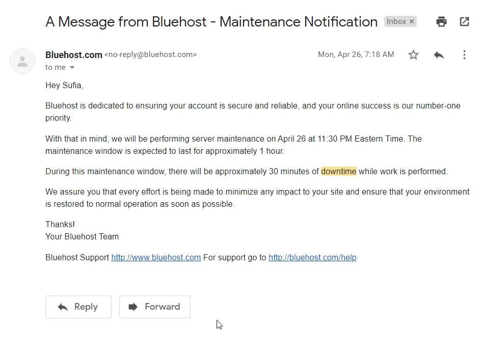Click the Reply button below the message
The image size is (480, 354).
pos(78,307)
